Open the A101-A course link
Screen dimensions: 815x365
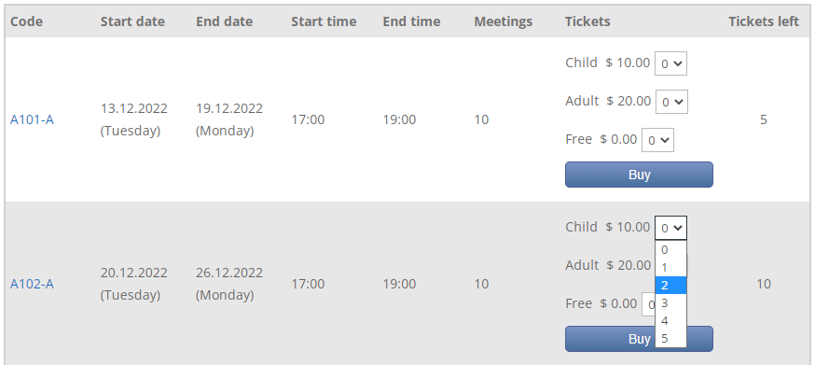point(32,119)
